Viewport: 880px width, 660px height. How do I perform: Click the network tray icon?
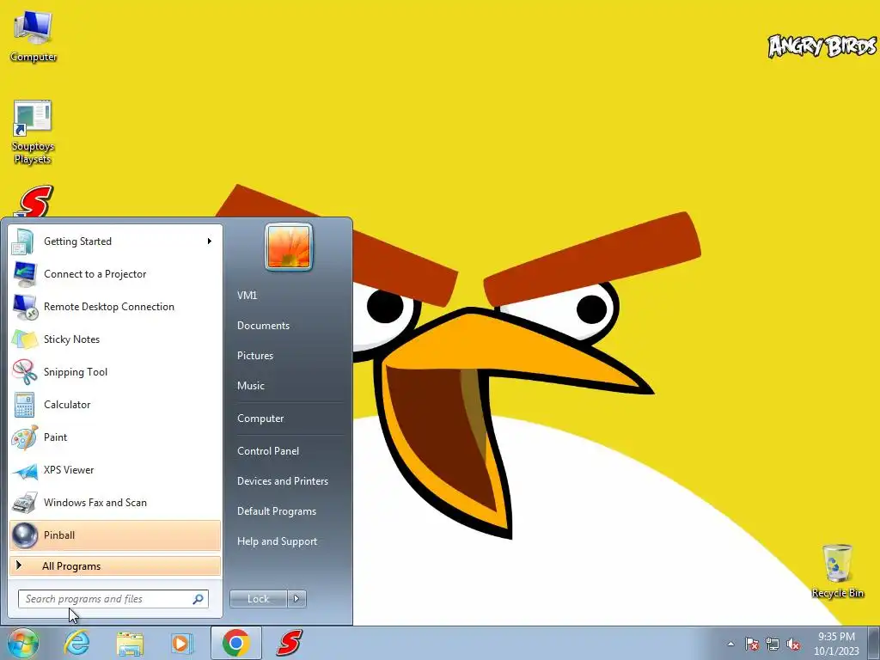coord(773,644)
